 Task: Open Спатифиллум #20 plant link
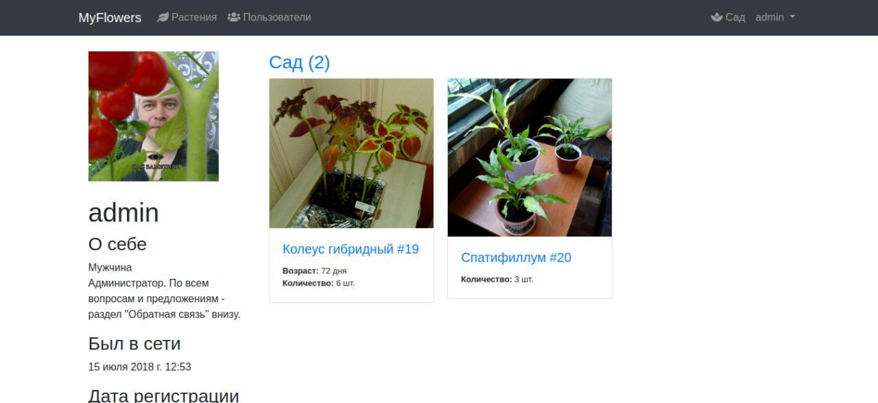(x=516, y=258)
